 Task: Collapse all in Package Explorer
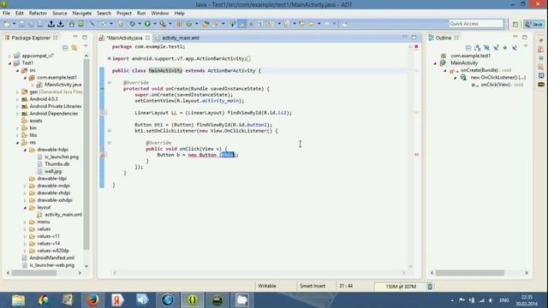coord(65,48)
